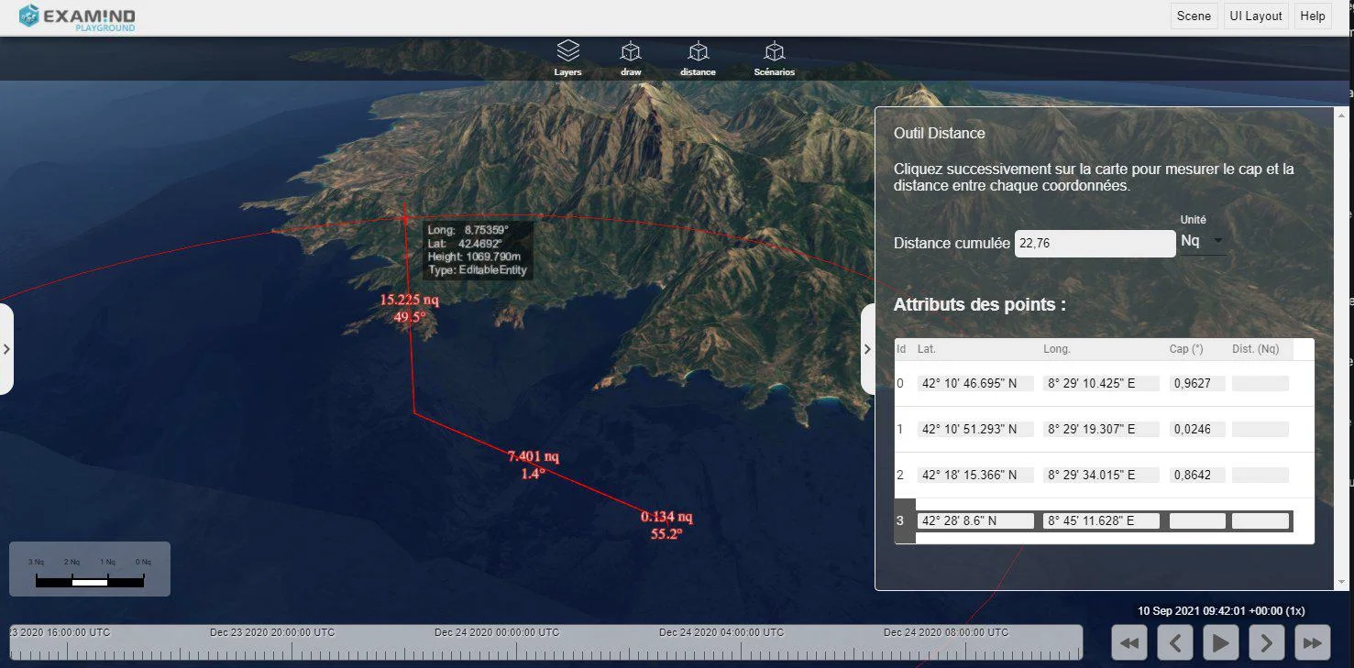Click the Distance cumulée field
The width and height of the screenshot is (1354, 668).
(1095, 244)
